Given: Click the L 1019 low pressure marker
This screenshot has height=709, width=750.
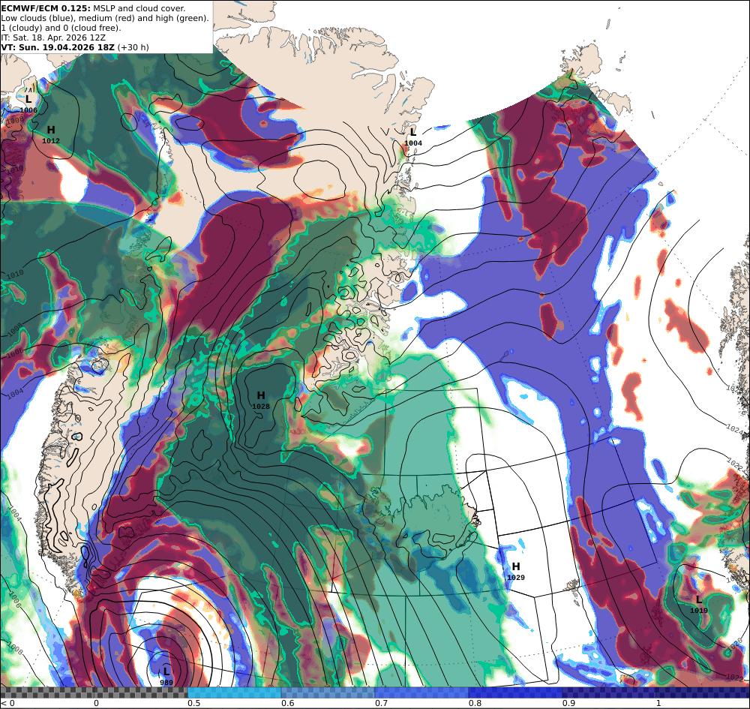Looking at the screenshot, I should (x=698, y=604).
